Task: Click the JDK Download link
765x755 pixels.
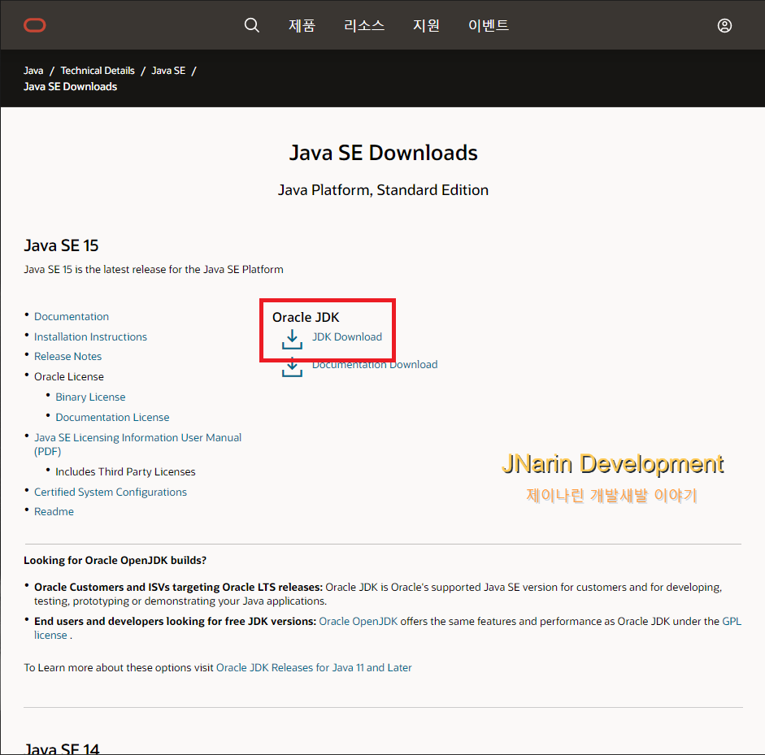Action: pos(347,336)
